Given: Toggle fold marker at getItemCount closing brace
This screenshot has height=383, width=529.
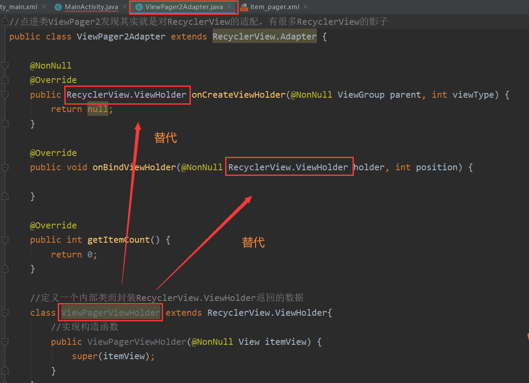Looking at the screenshot, I should point(5,269).
